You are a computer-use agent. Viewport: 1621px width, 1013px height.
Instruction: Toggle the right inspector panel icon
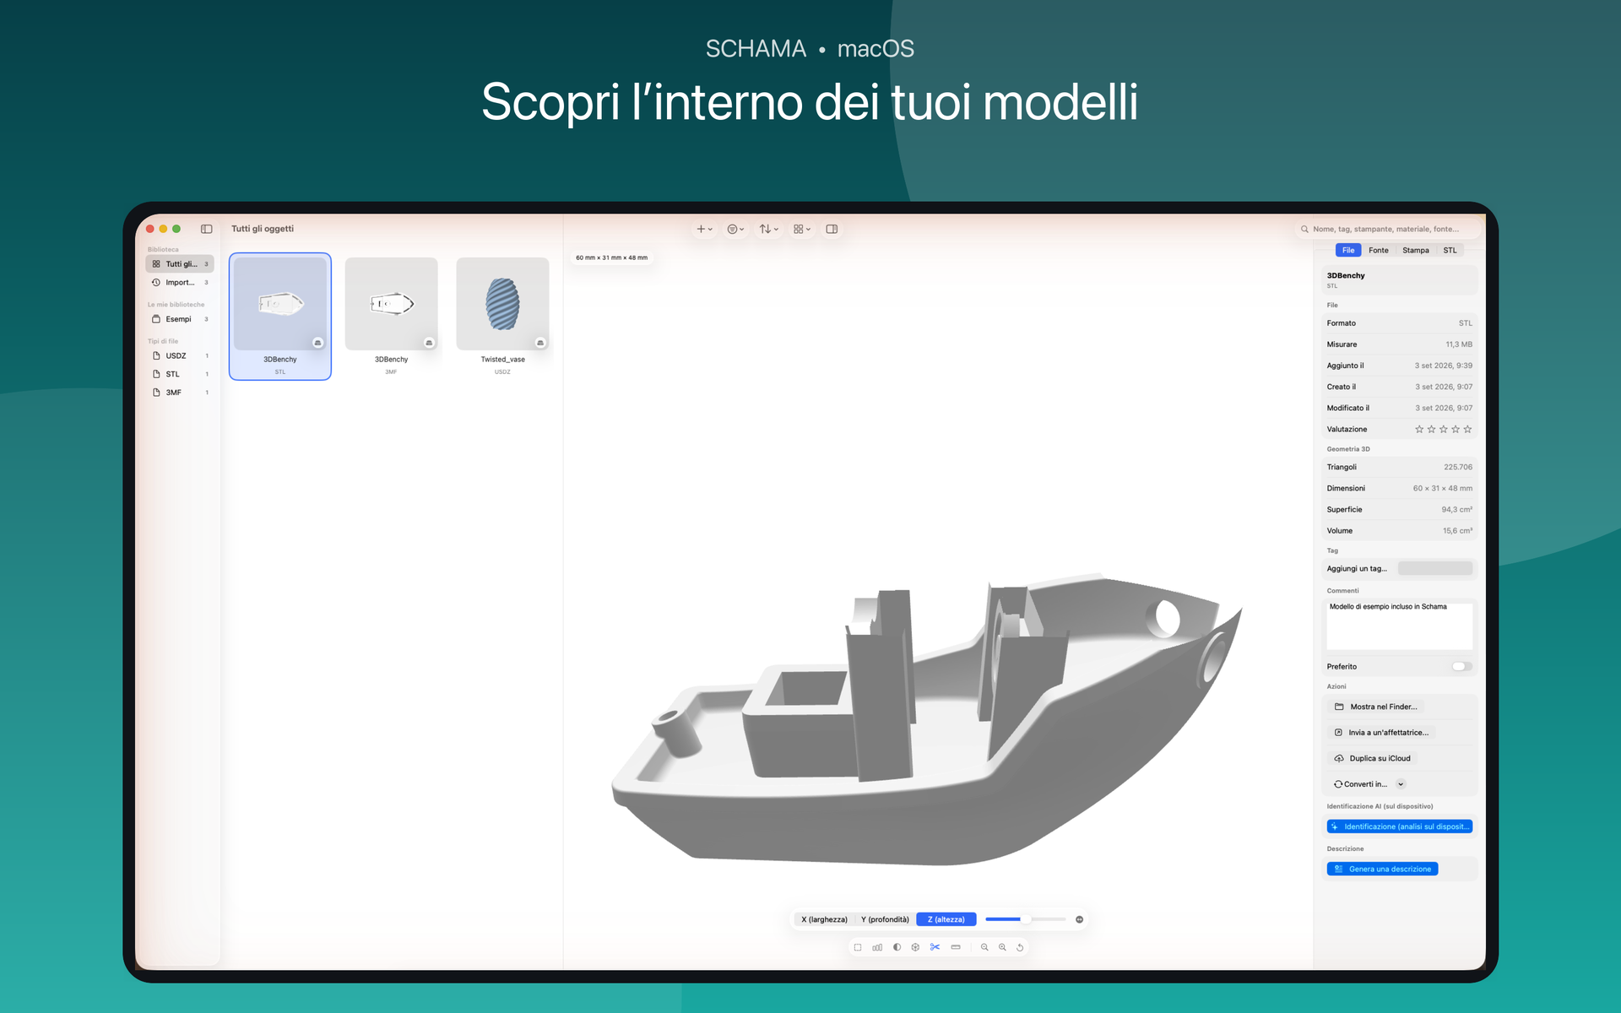tap(832, 229)
